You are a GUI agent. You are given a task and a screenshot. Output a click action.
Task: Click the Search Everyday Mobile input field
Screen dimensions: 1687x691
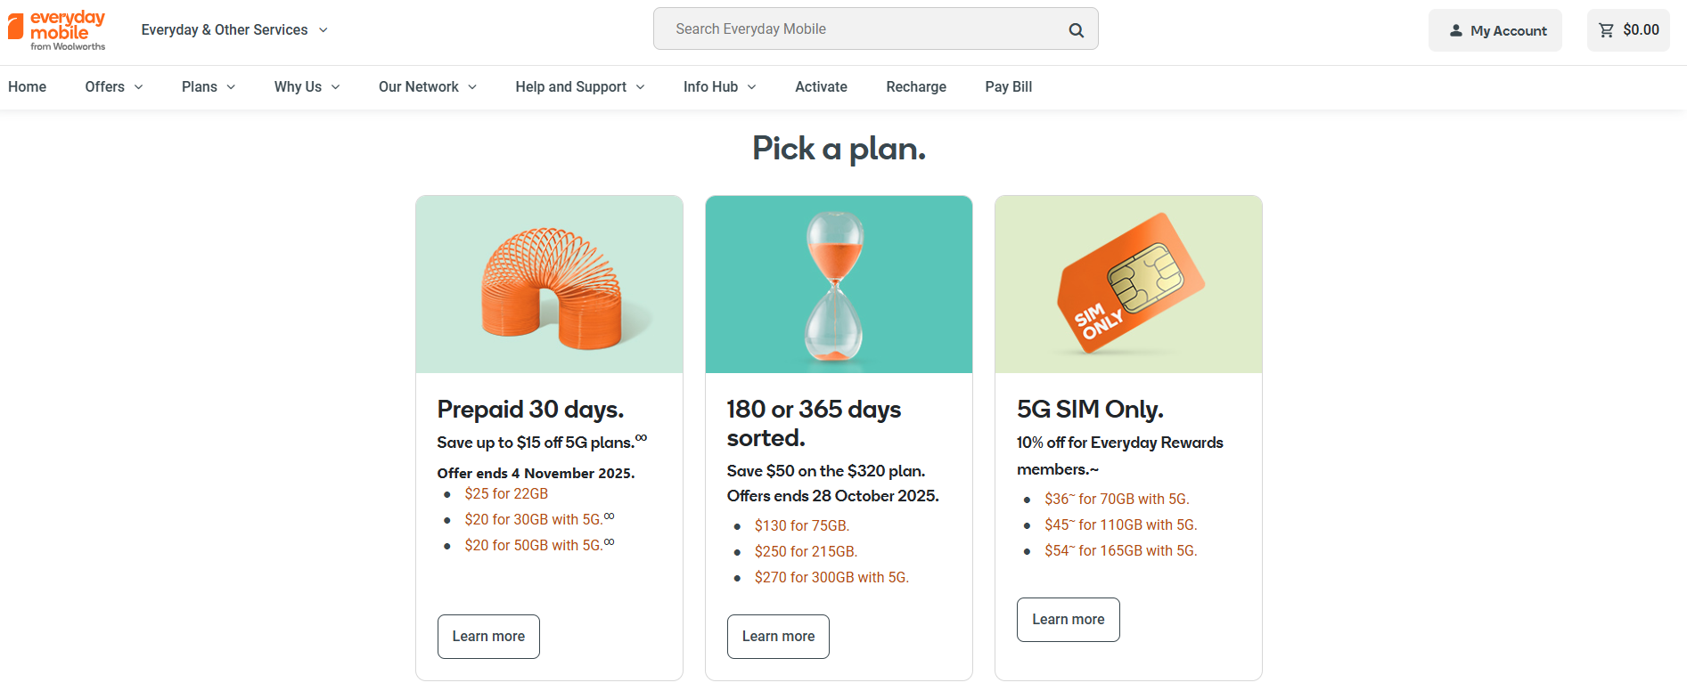(x=847, y=28)
